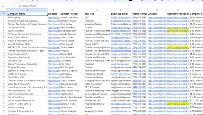Open the website link for Zhou Agency

[54, 18]
